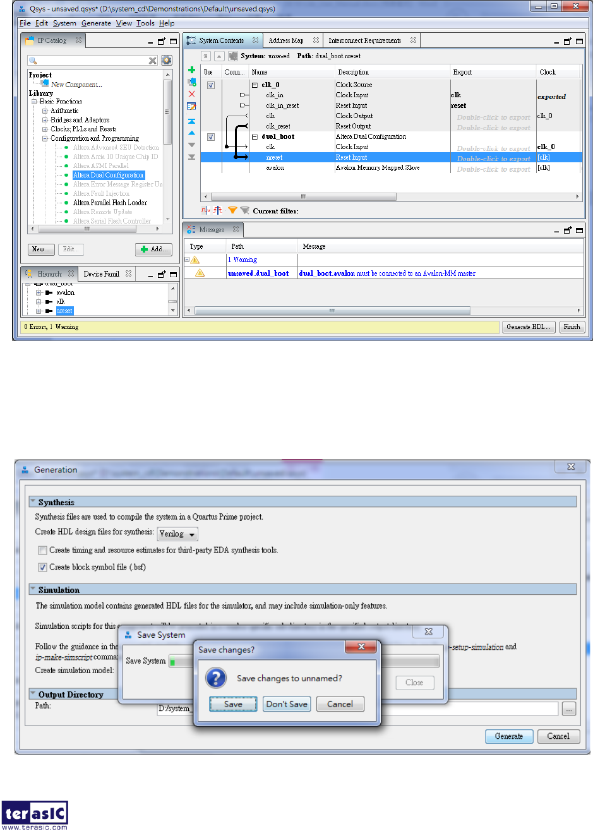This screenshot has height=831, width=593.
Task: Open the Tools menu
Action: (x=145, y=23)
